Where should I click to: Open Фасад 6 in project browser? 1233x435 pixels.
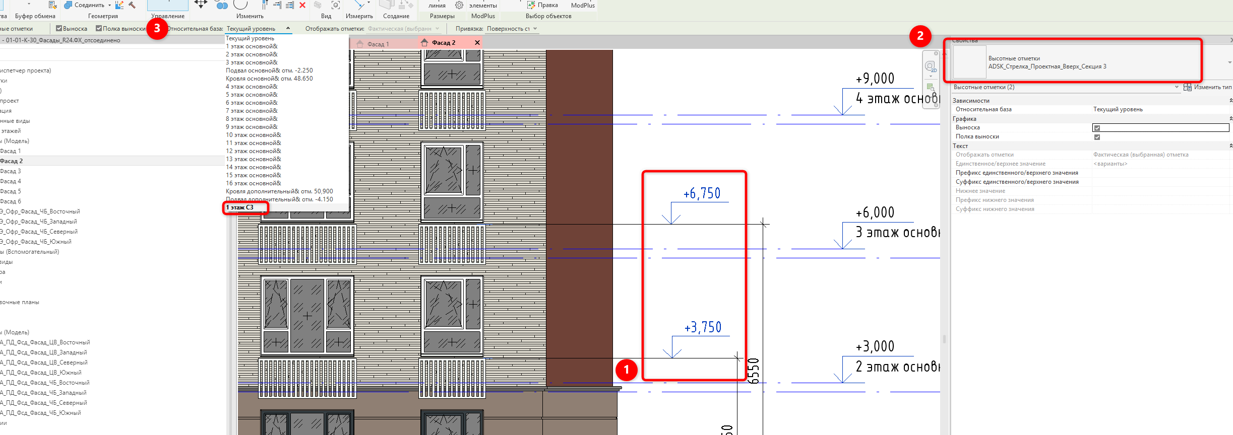click(x=11, y=201)
